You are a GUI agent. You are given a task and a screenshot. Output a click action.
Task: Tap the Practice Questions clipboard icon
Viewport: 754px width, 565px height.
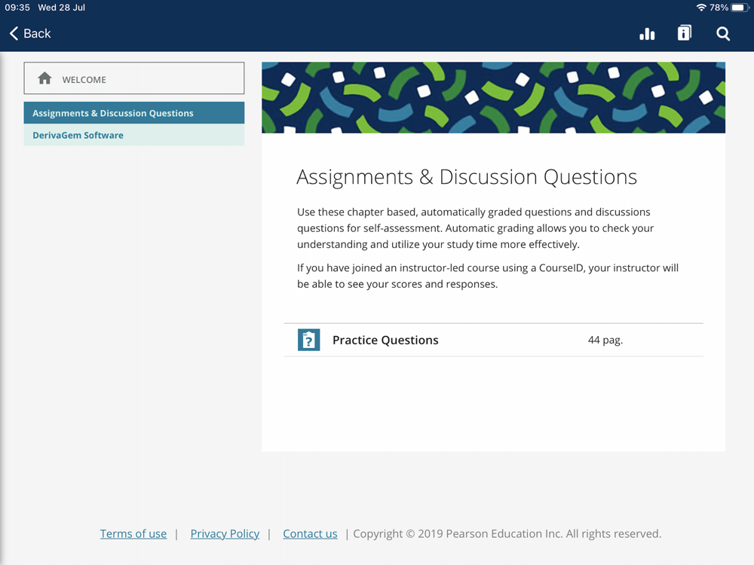coord(308,340)
